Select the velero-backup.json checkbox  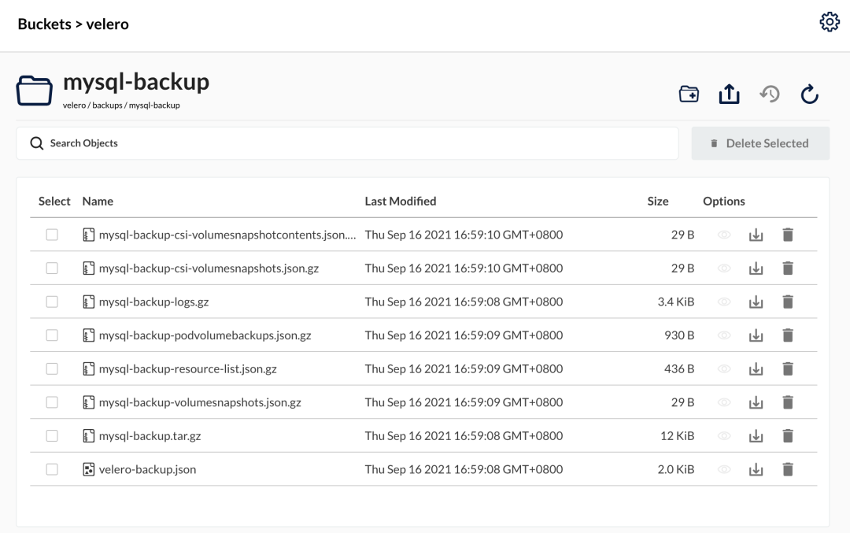coord(52,469)
